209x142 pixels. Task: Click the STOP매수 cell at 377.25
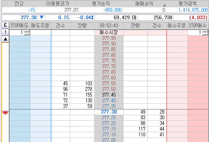198,118
